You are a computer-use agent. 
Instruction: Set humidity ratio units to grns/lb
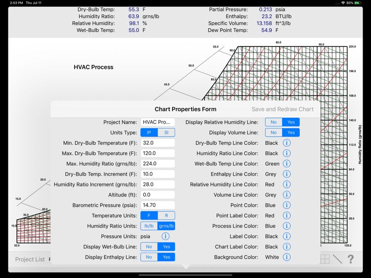[166, 226]
